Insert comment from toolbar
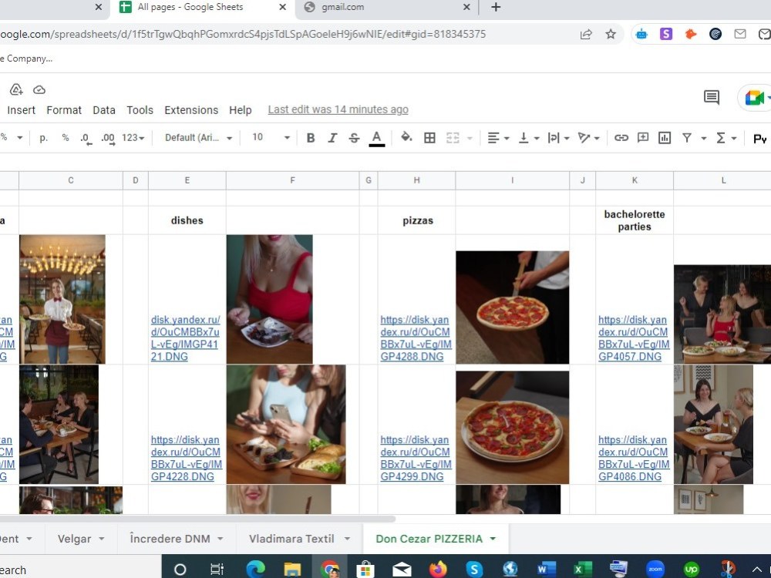Image resolution: width=771 pixels, height=578 pixels. (643, 138)
